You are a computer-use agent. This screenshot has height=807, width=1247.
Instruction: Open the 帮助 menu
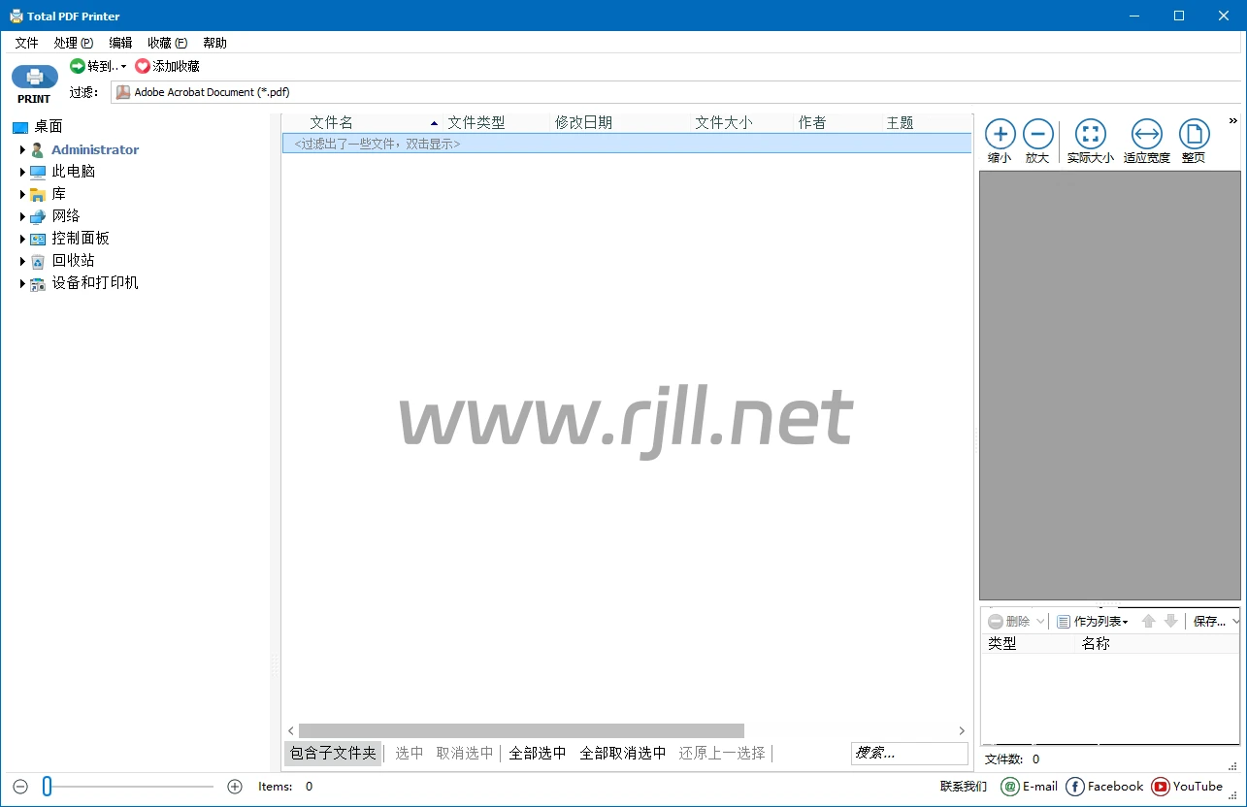click(x=214, y=43)
